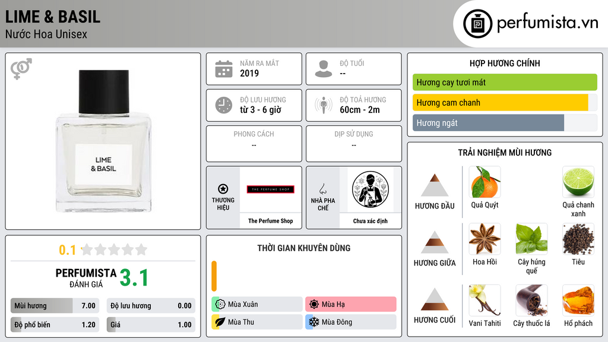Select the Cây thuốc lá tobacco image
This screenshot has width=608, height=342.
531,300
